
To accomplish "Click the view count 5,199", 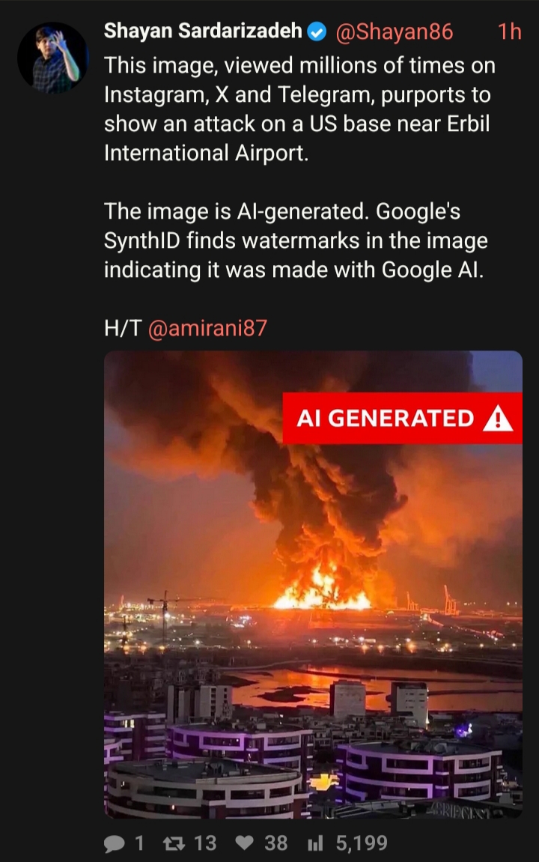I will point(362,843).
